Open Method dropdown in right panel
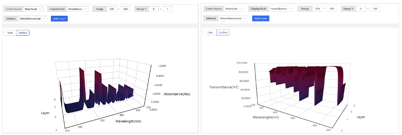402x135 pixels. (233, 18)
